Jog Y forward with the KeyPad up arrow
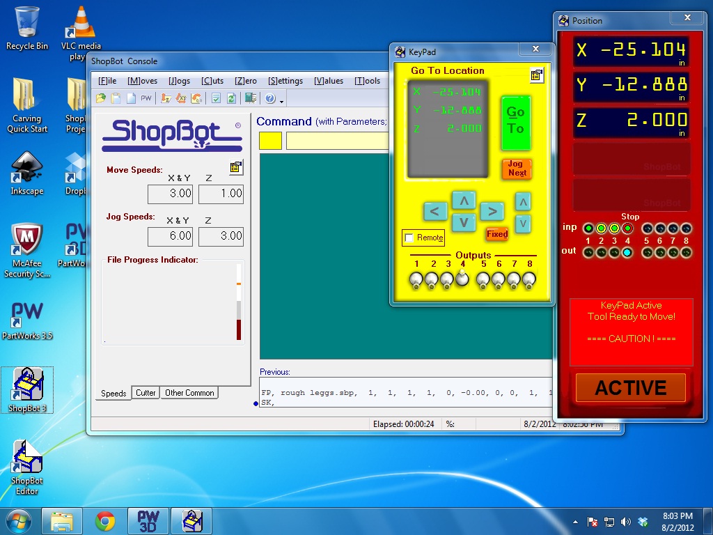This screenshot has height=535, width=713. point(464,200)
